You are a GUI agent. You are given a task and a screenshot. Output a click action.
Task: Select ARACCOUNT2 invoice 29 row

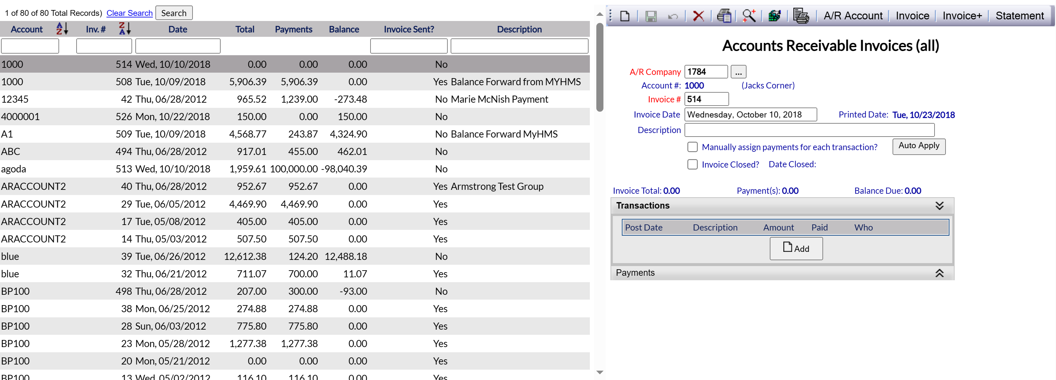pos(295,204)
